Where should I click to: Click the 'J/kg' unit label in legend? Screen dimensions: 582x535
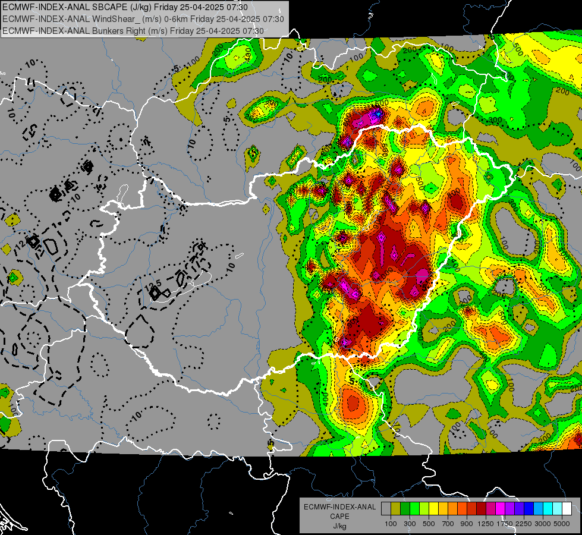click(x=340, y=526)
